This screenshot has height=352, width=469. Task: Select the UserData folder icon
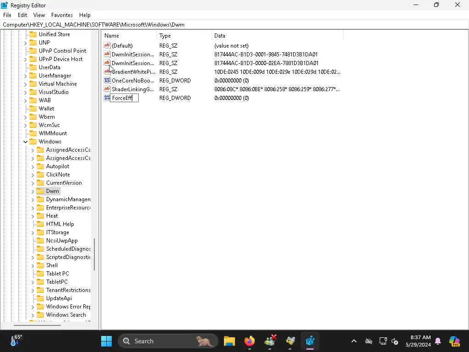(33, 67)
